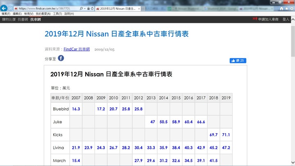This screenshot has height=166, width=295.
Task: Click the vertical scrollbar down arrow
Action: 293,162
